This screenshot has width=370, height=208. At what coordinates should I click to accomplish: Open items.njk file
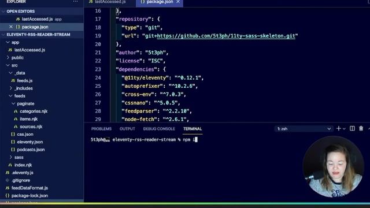29,119
